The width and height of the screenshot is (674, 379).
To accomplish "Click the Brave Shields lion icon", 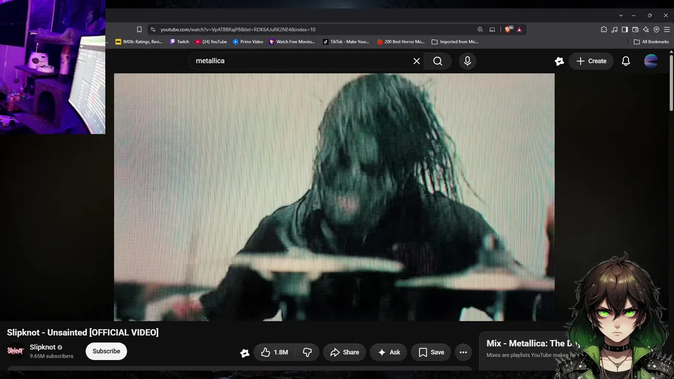I will tap(508, 29).
